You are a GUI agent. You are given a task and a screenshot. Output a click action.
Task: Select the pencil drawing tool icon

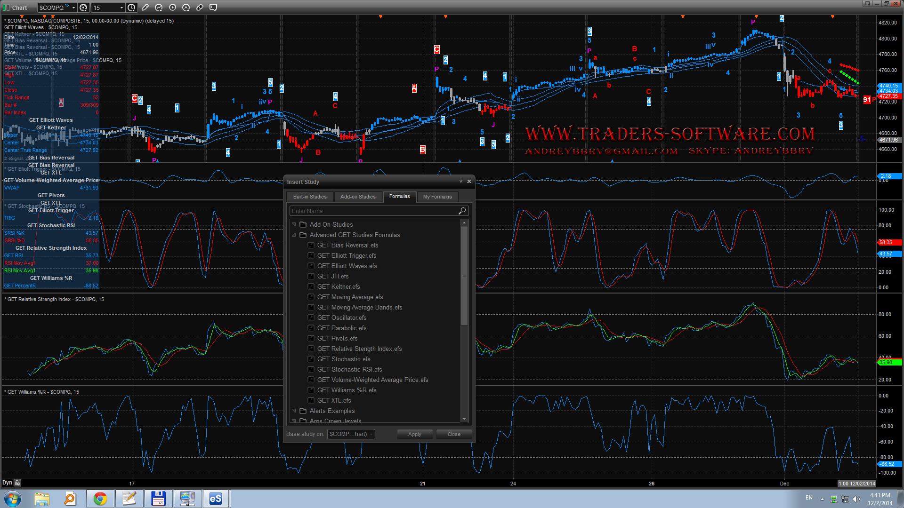pyautogui.click(x=145, y=8)
